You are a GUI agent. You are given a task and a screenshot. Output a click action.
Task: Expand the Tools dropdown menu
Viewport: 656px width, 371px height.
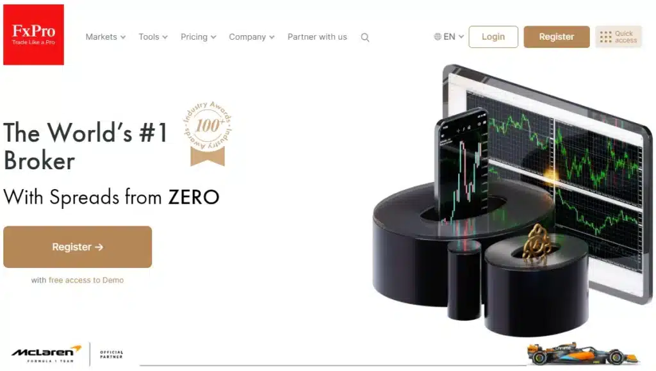coord(153,37)
